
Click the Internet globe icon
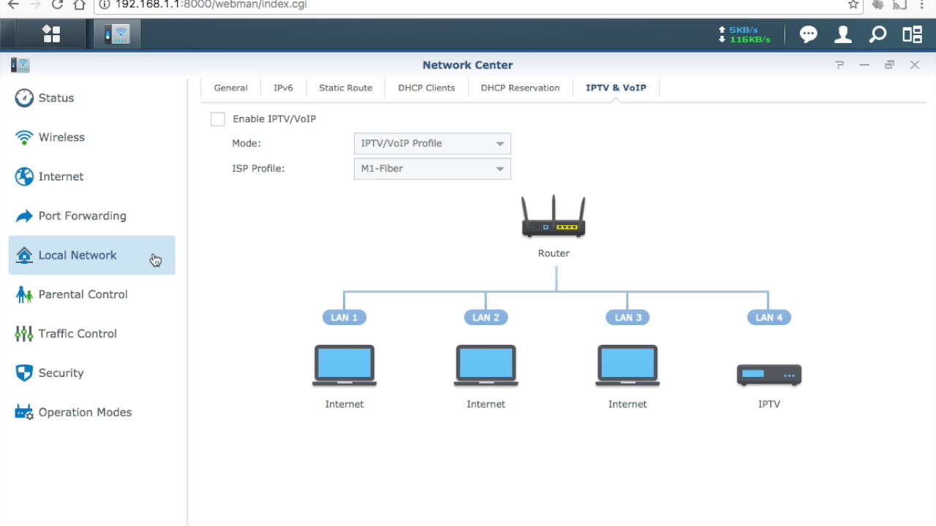pos(24,177)
